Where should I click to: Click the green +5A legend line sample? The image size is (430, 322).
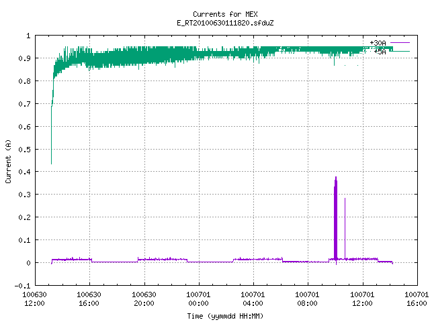(400, 51)
